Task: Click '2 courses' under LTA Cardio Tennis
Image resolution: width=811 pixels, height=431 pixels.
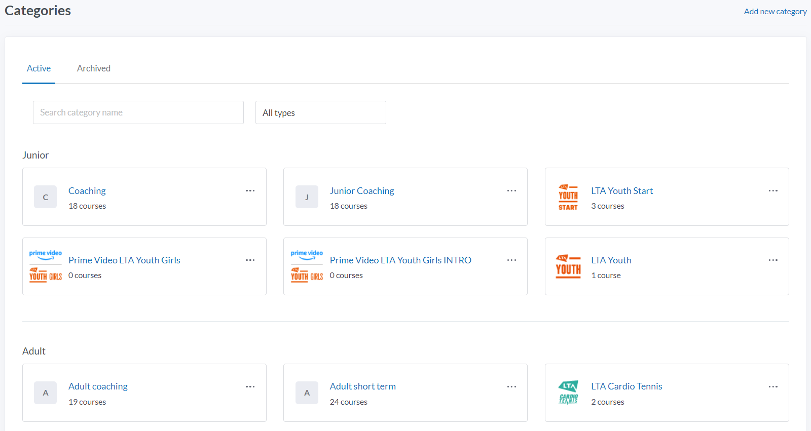Action: (x=608, y=402)
